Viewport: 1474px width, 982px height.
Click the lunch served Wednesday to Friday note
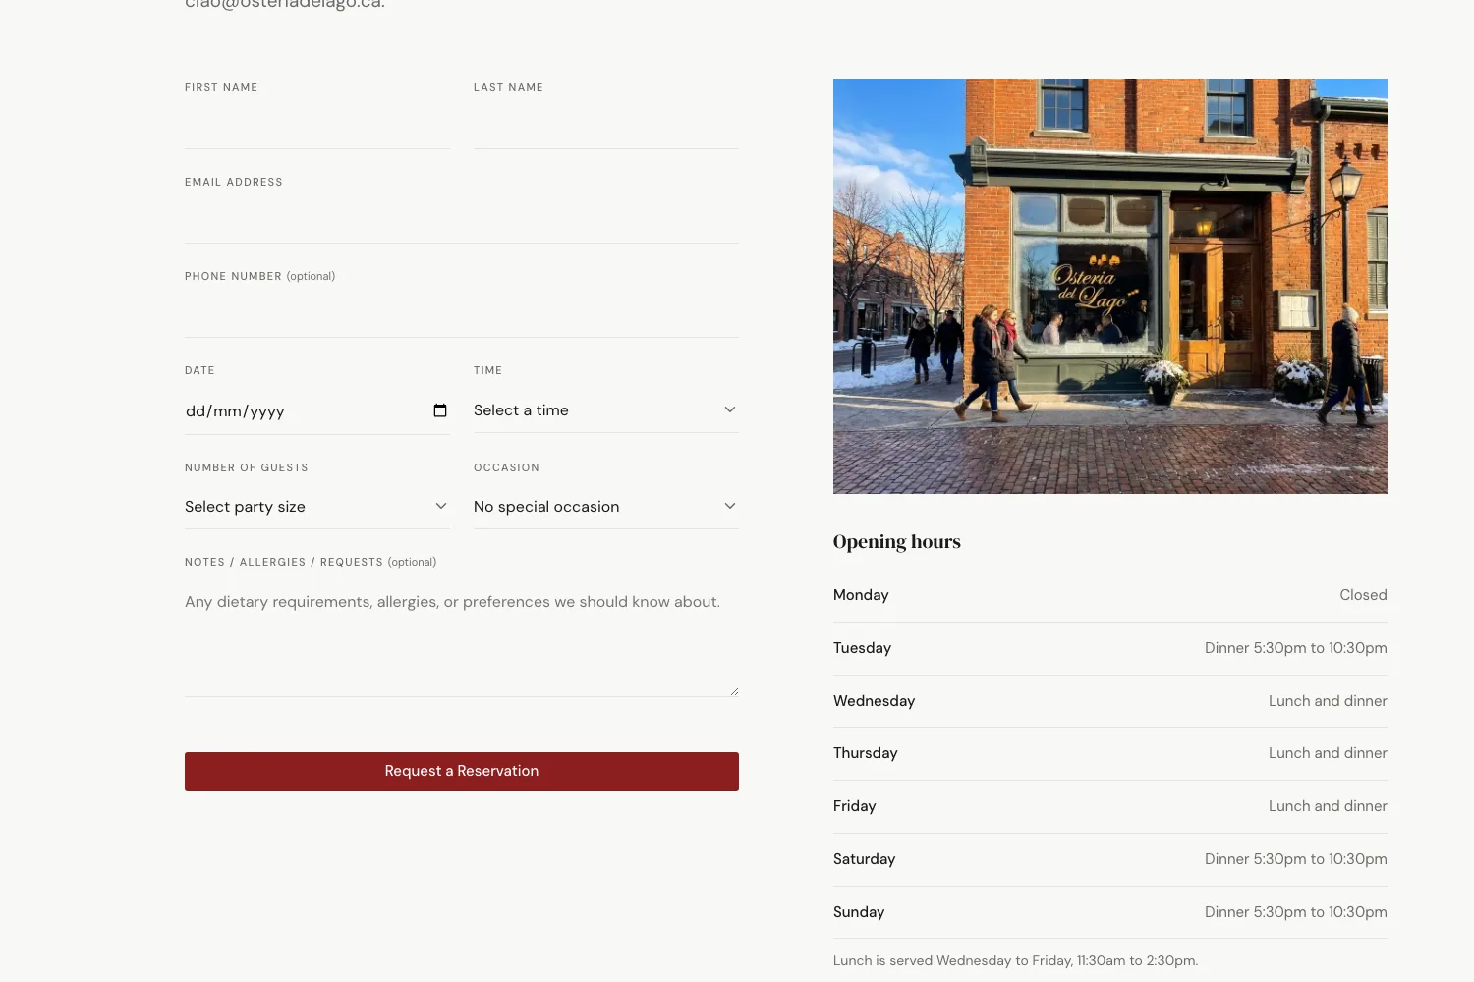(x=1016, y=960)
